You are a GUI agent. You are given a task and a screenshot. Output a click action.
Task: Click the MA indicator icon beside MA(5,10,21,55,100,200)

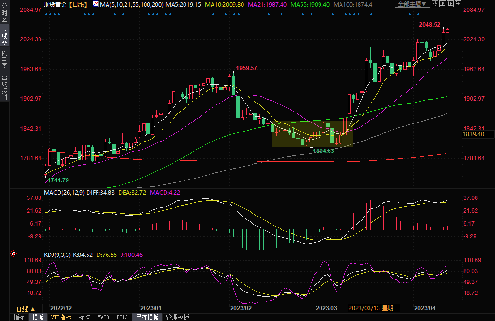[96, 4]
